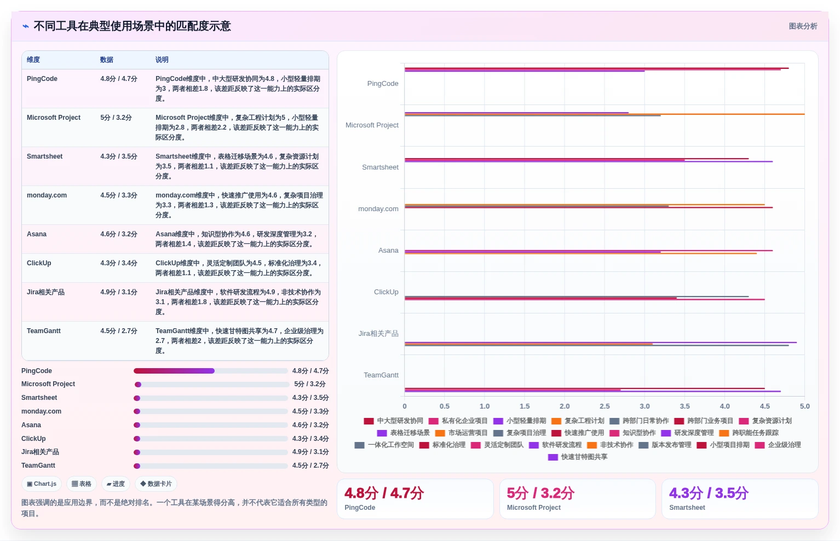Click the 快速推广使用 legend color box
Image resolution: width=840 pixels, height=541 pixels.
click(556, 433)
